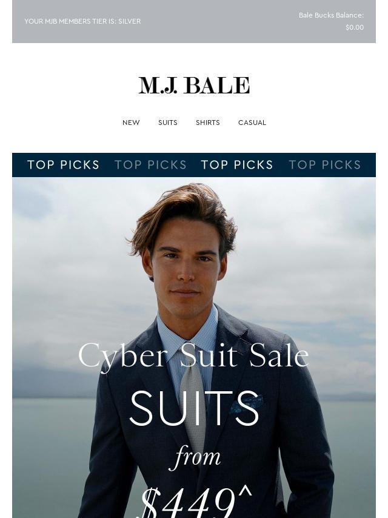Click the first white TOP PICKS label
This screenshot has width=388, height=518.
(x=64, y=164)
